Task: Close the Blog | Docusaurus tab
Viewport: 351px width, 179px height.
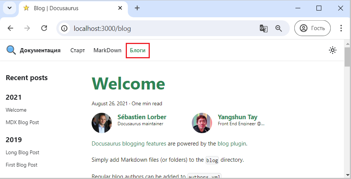Action: [120, 8]
